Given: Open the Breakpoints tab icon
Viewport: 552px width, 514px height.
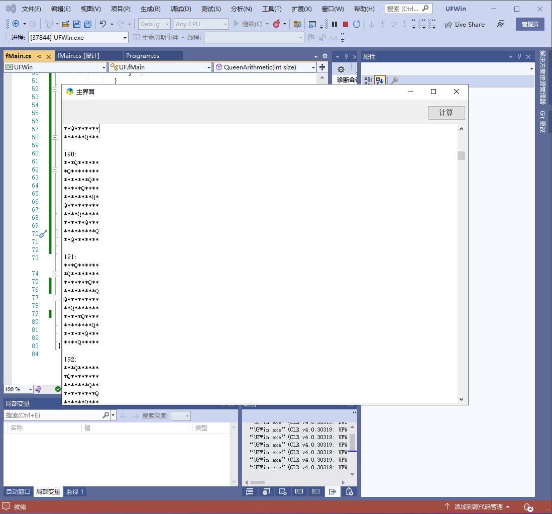Looking at the screenshot, I should tap(266, 491).
